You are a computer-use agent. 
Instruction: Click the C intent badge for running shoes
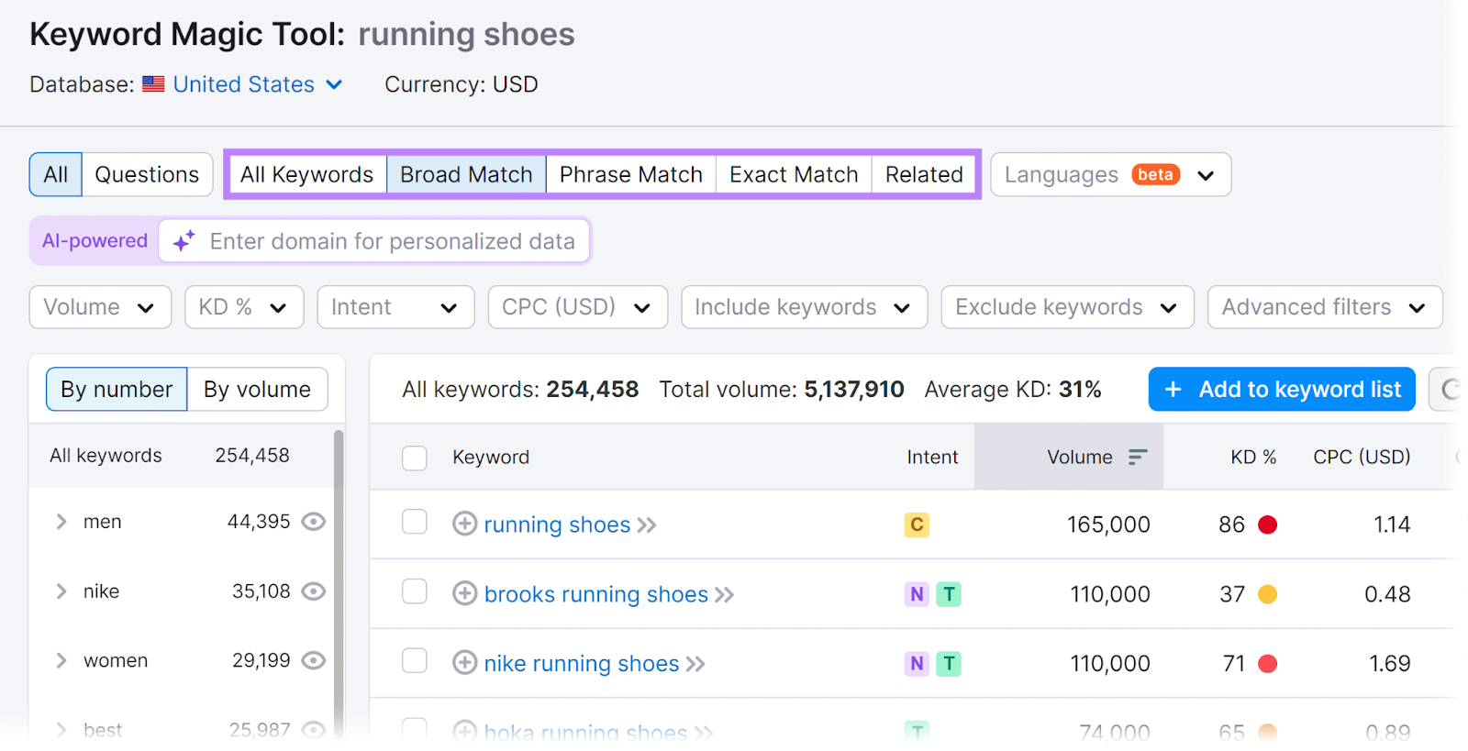tap(917, 525)
